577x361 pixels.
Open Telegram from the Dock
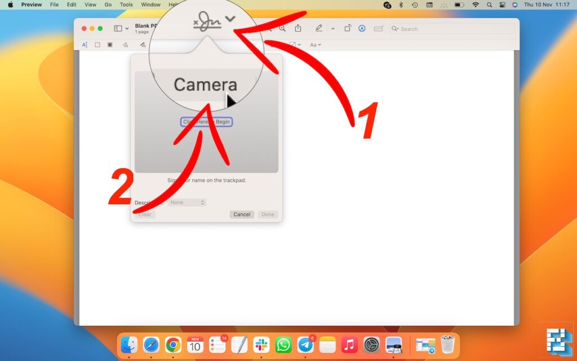tap(304, 345)
